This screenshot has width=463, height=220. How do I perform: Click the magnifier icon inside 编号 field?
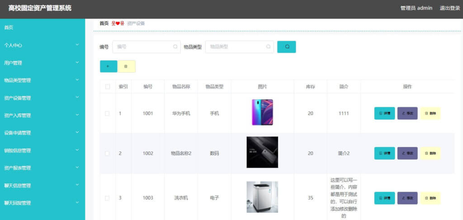(x=175, y=47)
